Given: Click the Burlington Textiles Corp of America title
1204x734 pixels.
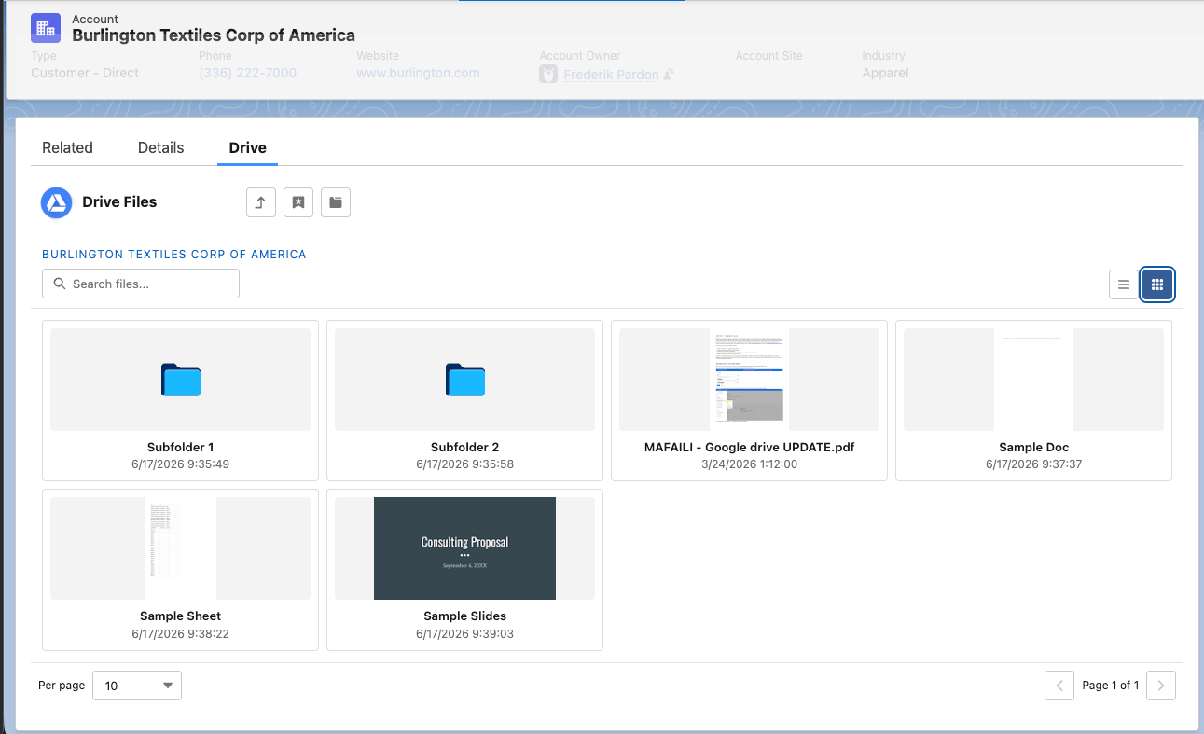Looking at the screenshot, I should coord(214,35).
